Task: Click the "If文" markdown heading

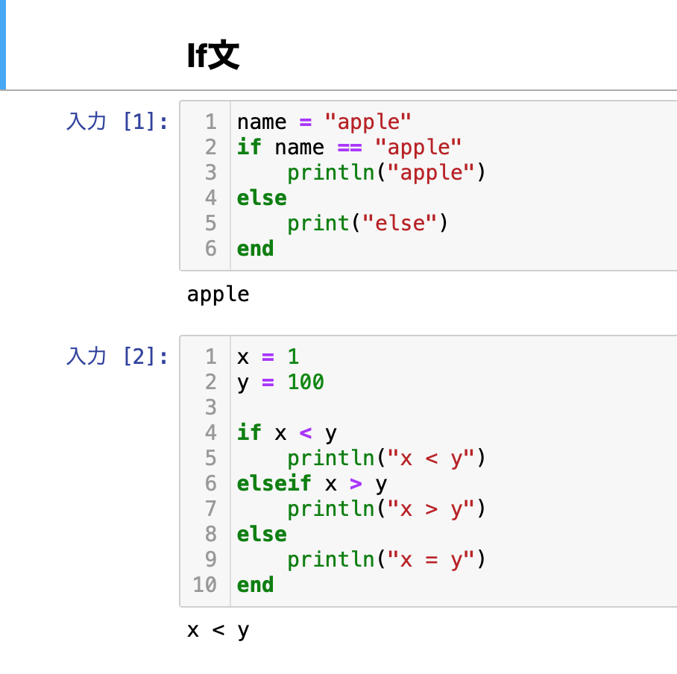Action: click(x=212, y=55)
